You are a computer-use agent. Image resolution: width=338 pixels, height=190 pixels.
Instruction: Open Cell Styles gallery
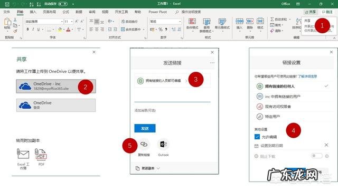(222, 25)
